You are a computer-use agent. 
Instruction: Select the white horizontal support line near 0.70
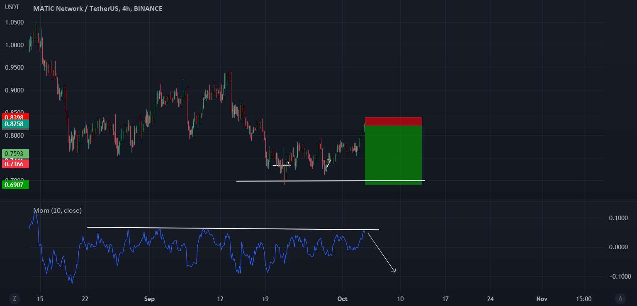(x=331, y=181)
